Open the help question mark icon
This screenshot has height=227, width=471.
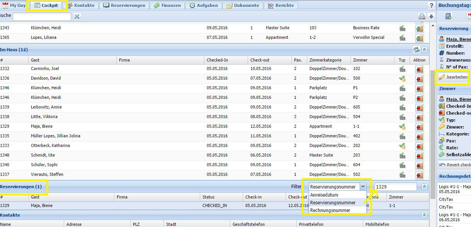coord(431,5)
